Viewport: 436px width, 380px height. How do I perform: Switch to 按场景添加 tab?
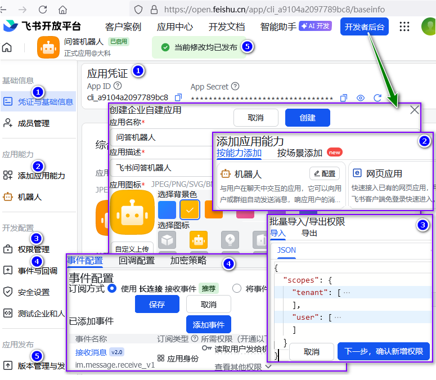(299, 153)
